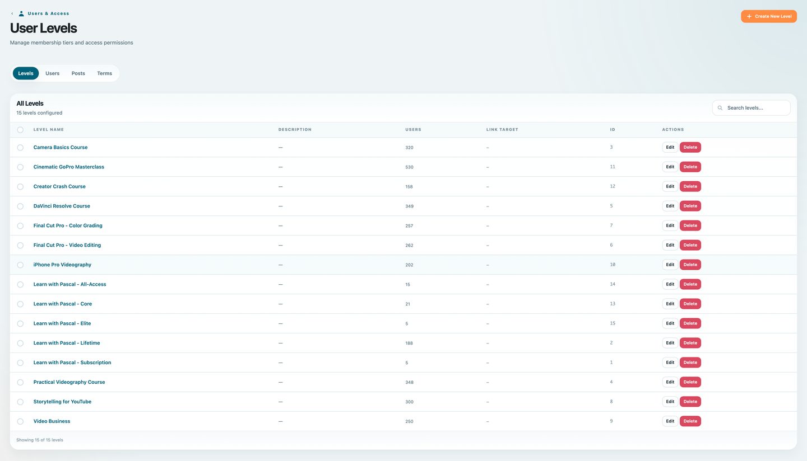Screen dimensions: 807x461
Task: Click the Link Target column header
Action: click(x=502, y=130)
